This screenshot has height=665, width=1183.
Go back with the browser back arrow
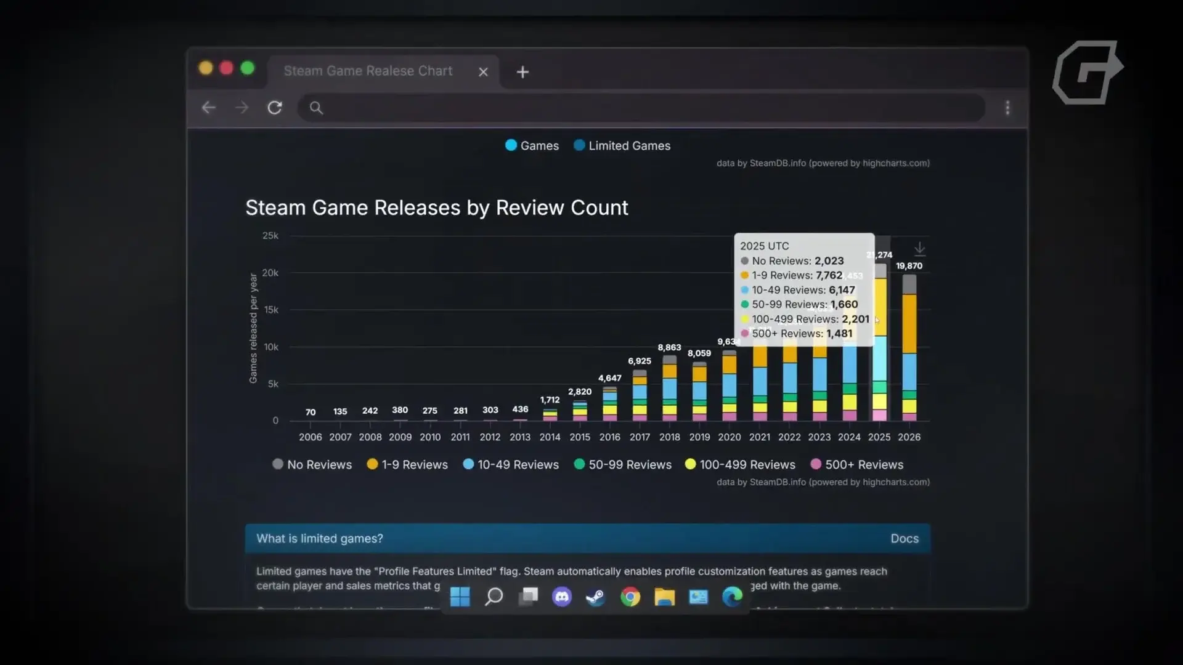208,108
